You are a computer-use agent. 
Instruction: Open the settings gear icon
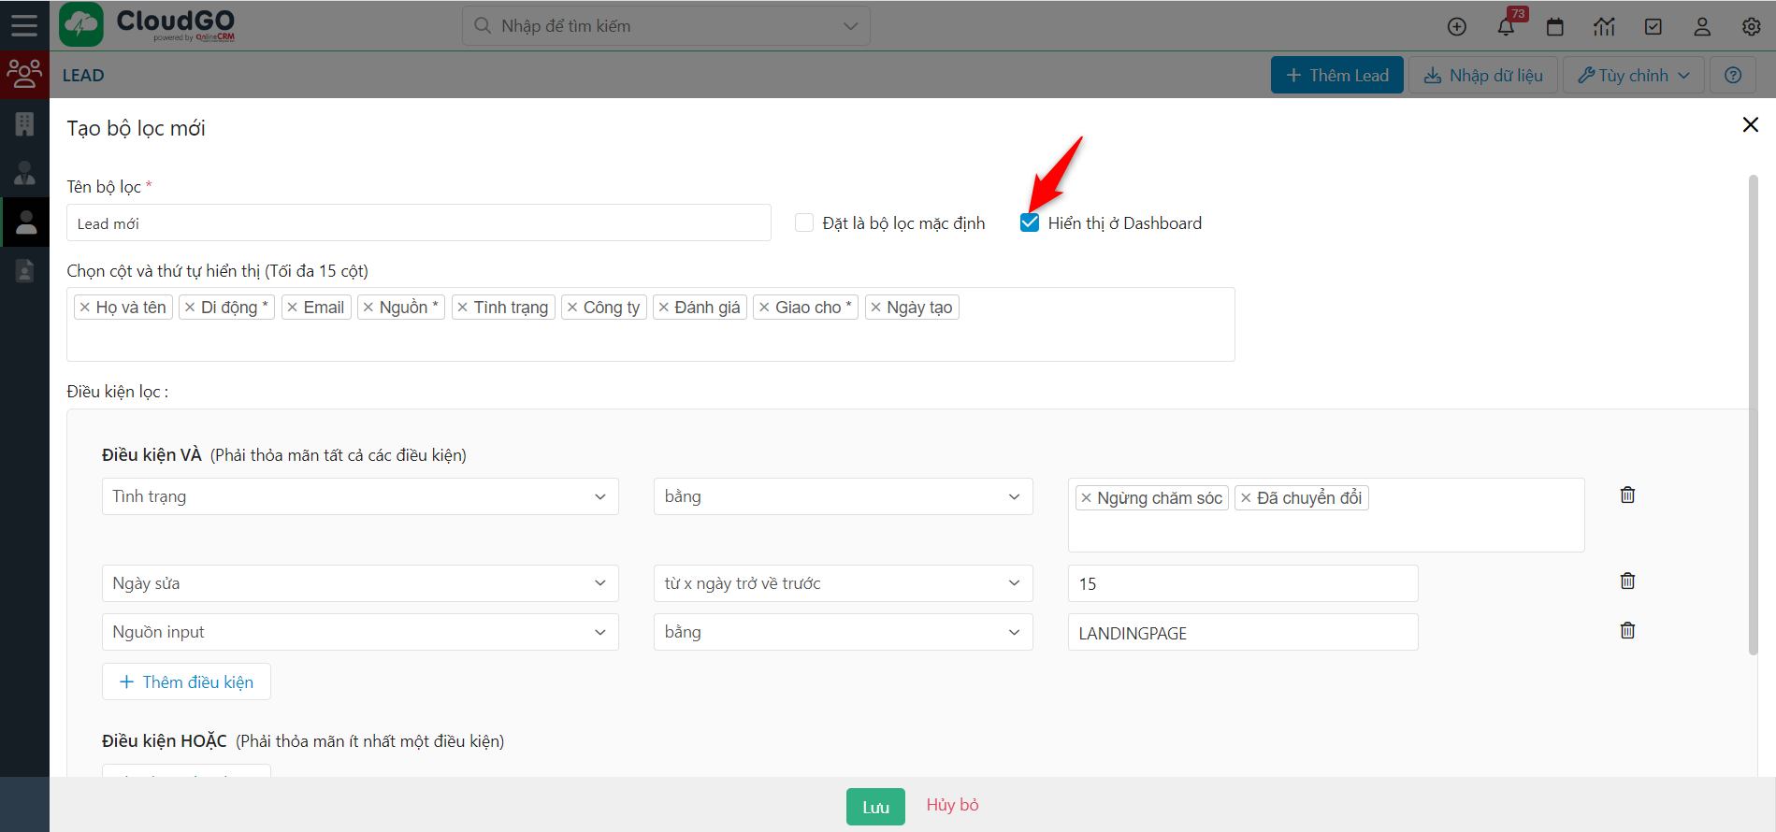click(1752, 27)
